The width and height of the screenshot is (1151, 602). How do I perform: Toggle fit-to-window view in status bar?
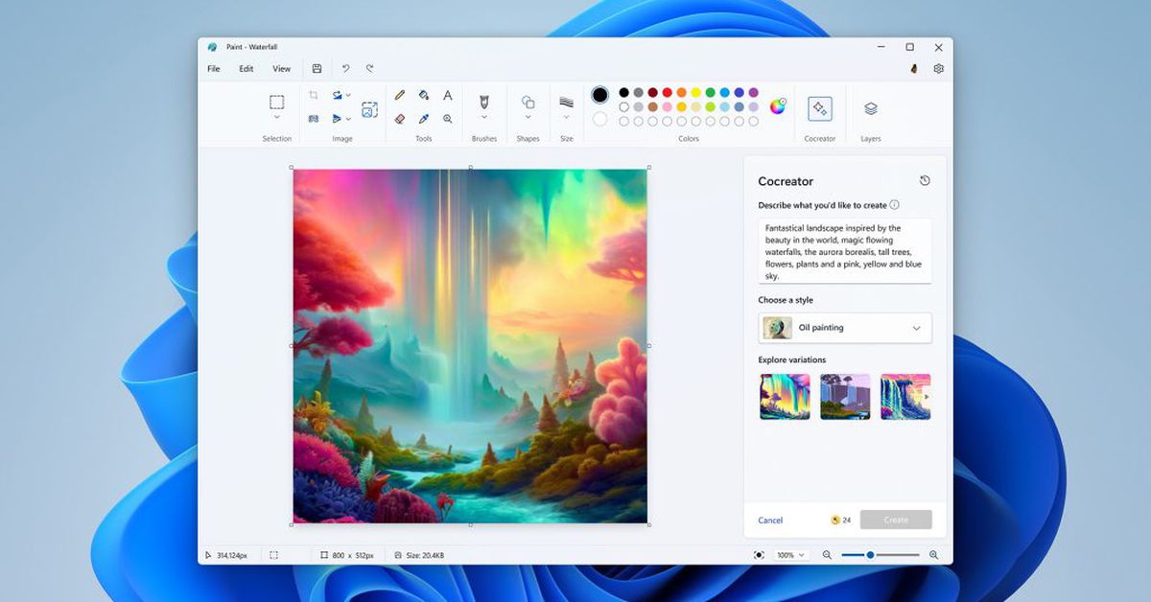pos(760,555)
